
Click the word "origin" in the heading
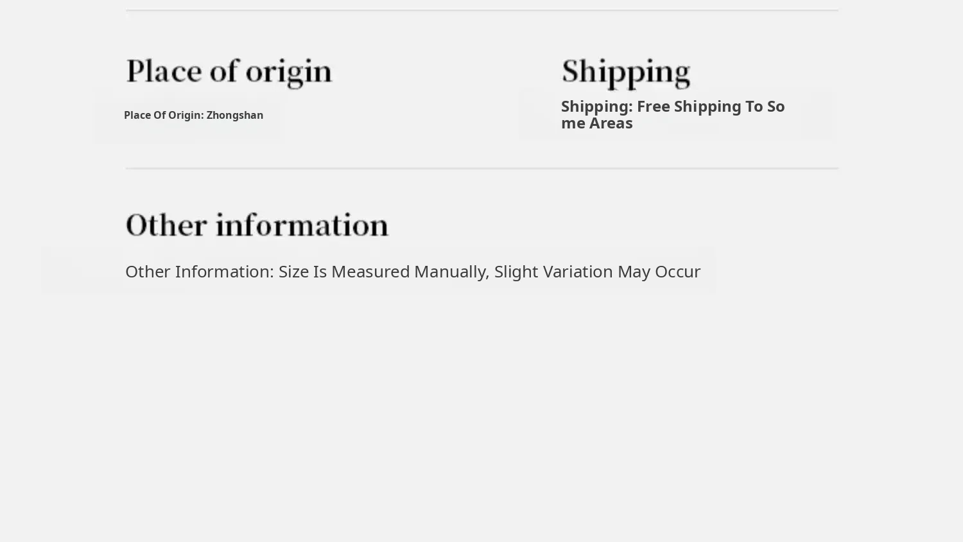289,73
